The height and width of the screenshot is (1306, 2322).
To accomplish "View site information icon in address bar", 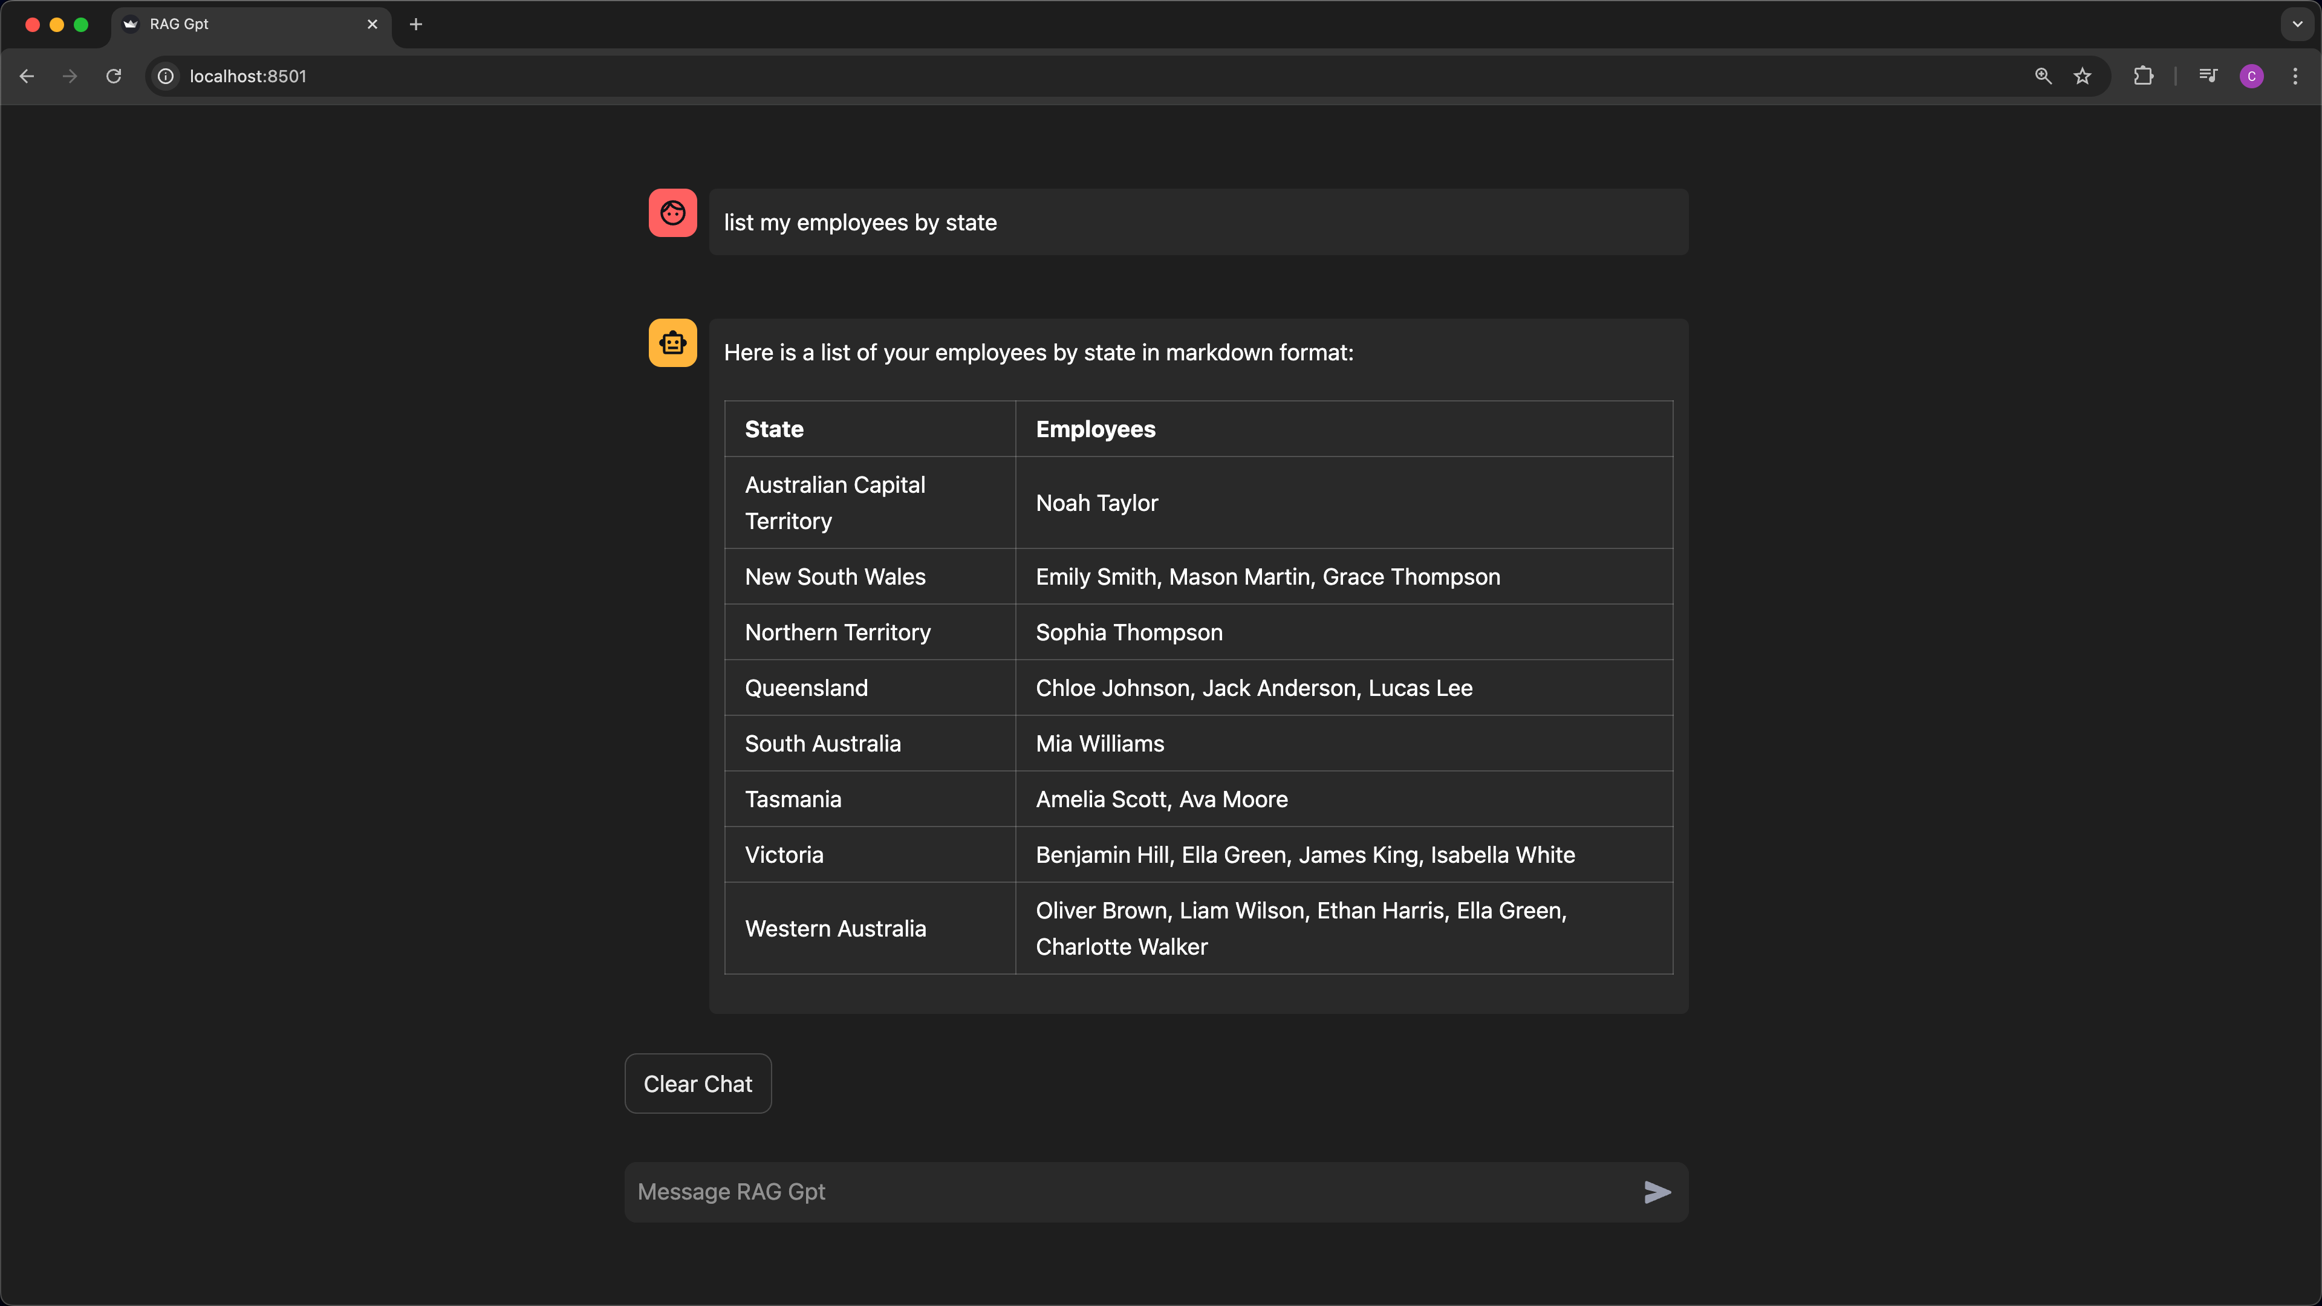I will 166,77.
